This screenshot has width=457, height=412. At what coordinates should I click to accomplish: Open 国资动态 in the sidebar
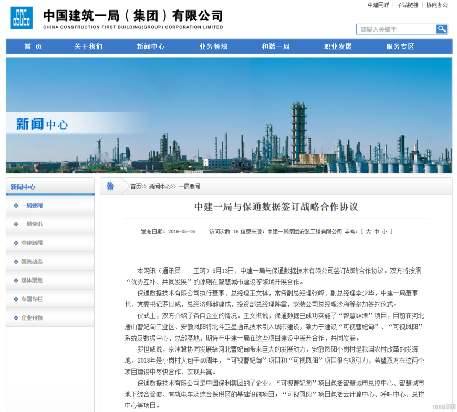32,262
